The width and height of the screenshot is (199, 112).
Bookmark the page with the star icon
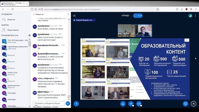click(158, 9)
